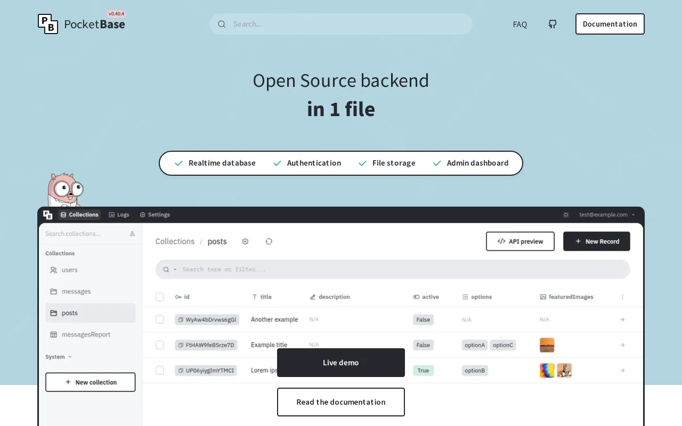Open the sunset featured image thumbnail

pos(547,345)
